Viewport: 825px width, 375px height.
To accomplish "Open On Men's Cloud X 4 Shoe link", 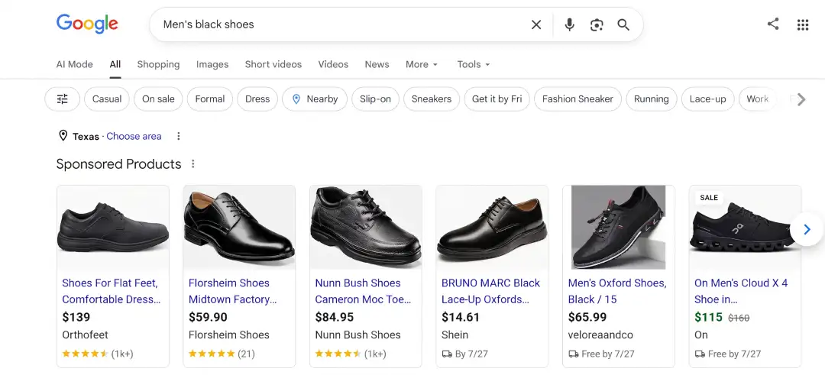I will tap(741, 291).
